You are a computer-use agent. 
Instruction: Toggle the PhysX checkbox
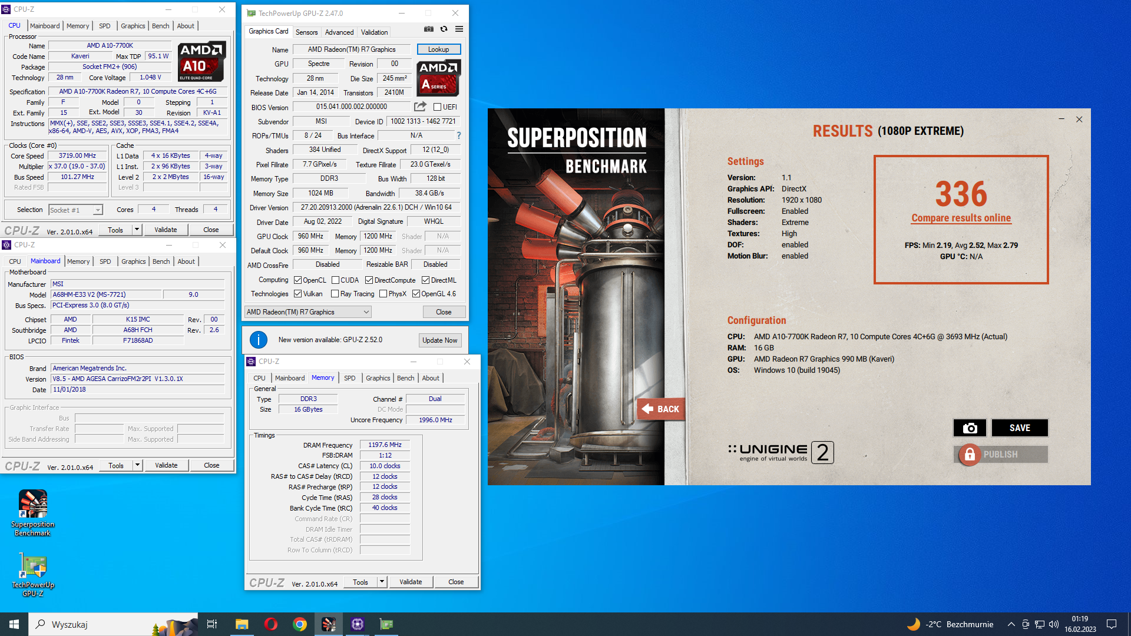pos(383,294)
